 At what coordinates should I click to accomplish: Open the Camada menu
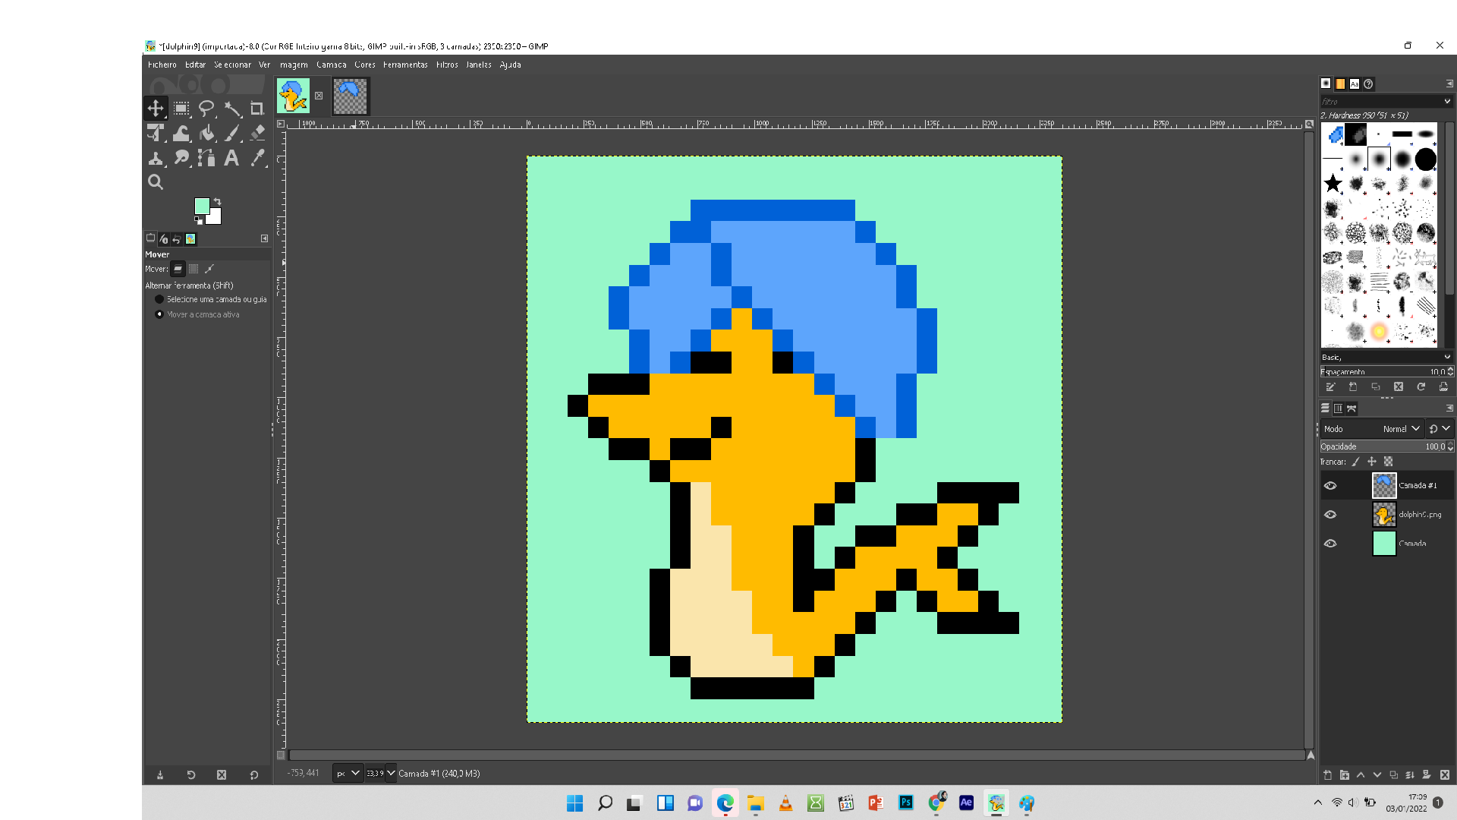332,65
